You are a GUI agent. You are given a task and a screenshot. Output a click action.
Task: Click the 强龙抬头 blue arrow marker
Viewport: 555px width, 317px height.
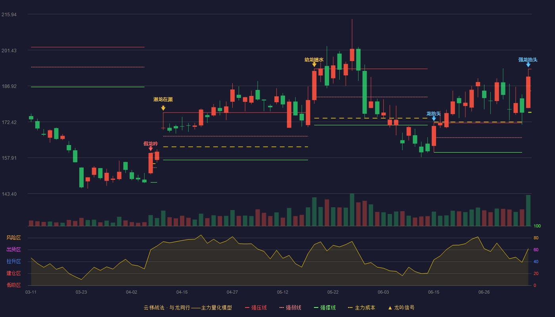(528, 65)
